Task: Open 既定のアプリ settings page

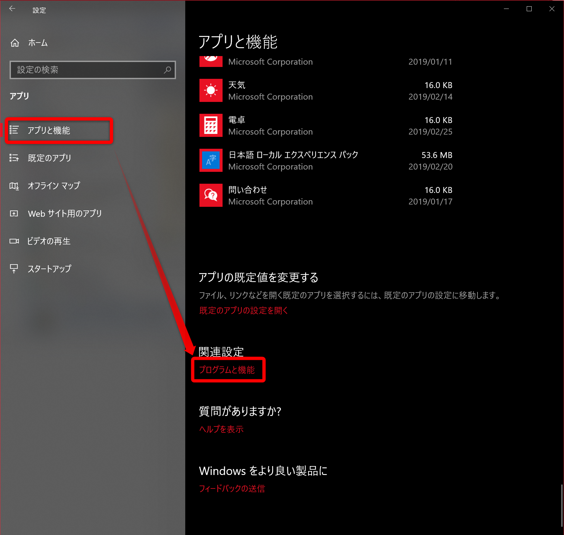Action: coord(50,158)
